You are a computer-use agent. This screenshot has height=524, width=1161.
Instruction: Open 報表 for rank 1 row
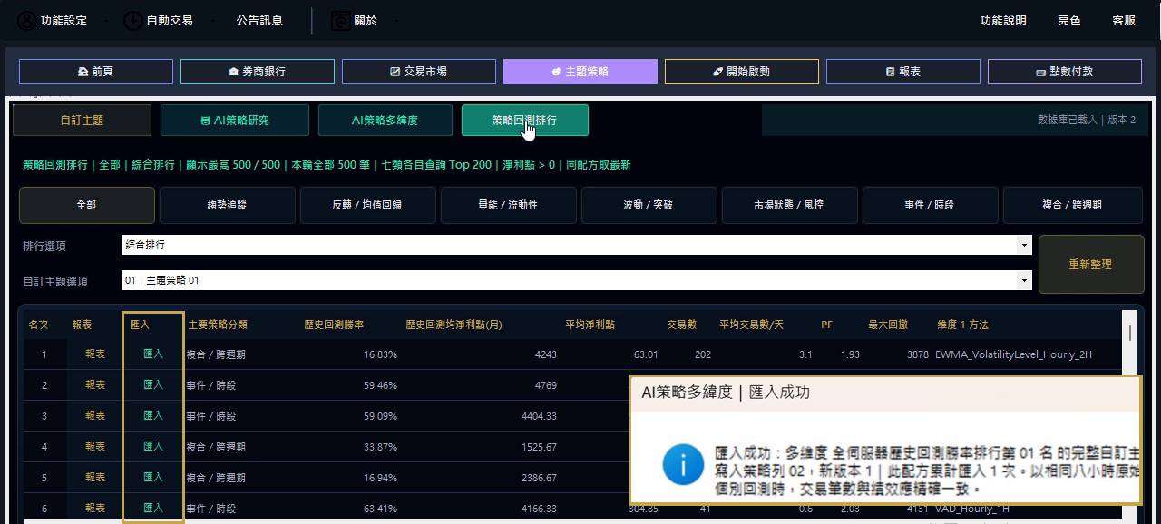tap(95, 354)
